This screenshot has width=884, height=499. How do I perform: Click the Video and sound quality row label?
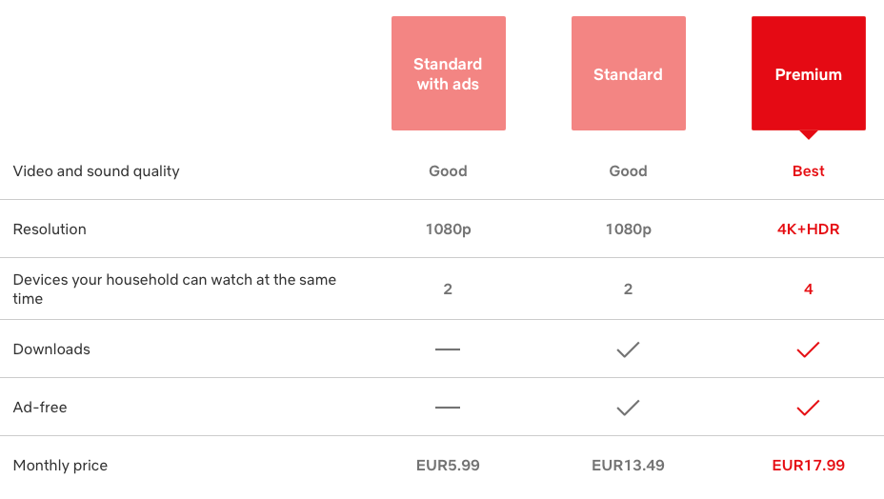(x=96, y=171)
